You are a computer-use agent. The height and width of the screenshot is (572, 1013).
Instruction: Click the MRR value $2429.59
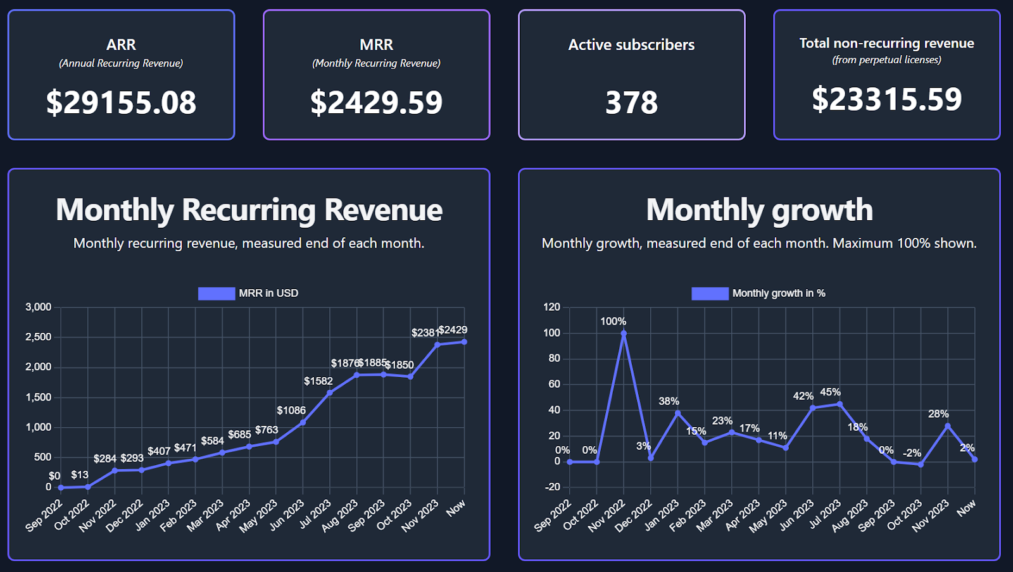376,103
